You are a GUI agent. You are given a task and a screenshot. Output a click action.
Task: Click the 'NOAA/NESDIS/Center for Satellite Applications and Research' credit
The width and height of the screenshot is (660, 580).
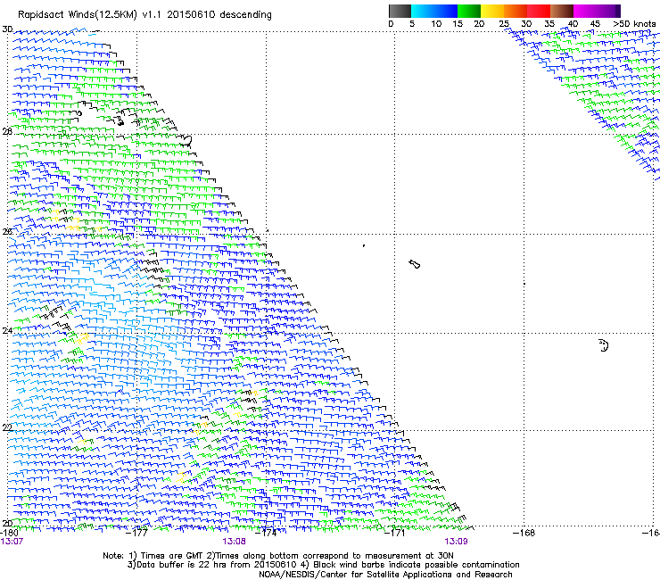[x=385, y=575]
